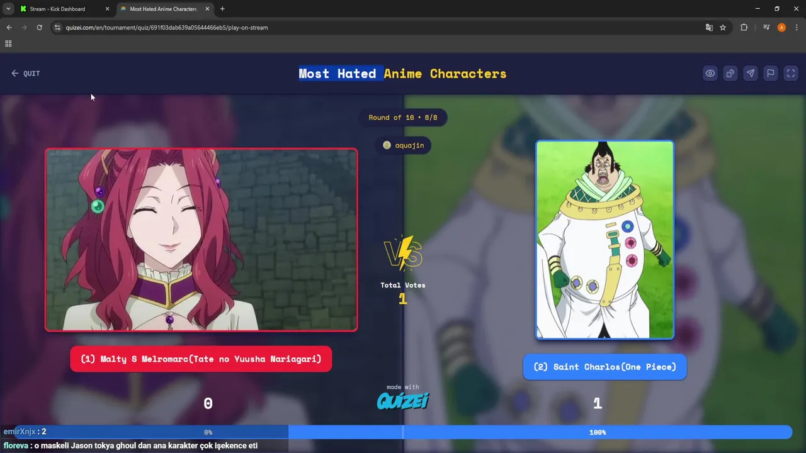806x453 pixels.
Task: Click the Total Votes count
Action: [403, 299]
